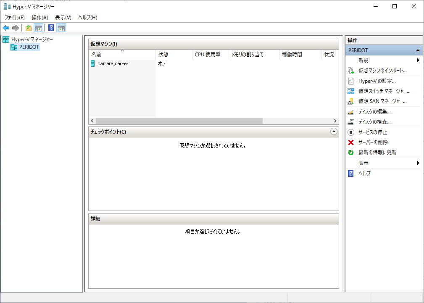The height and width of the screenshot is (303, 424).
Task: Click the サービスの停止 stop icon
Action: coord(351,132)
